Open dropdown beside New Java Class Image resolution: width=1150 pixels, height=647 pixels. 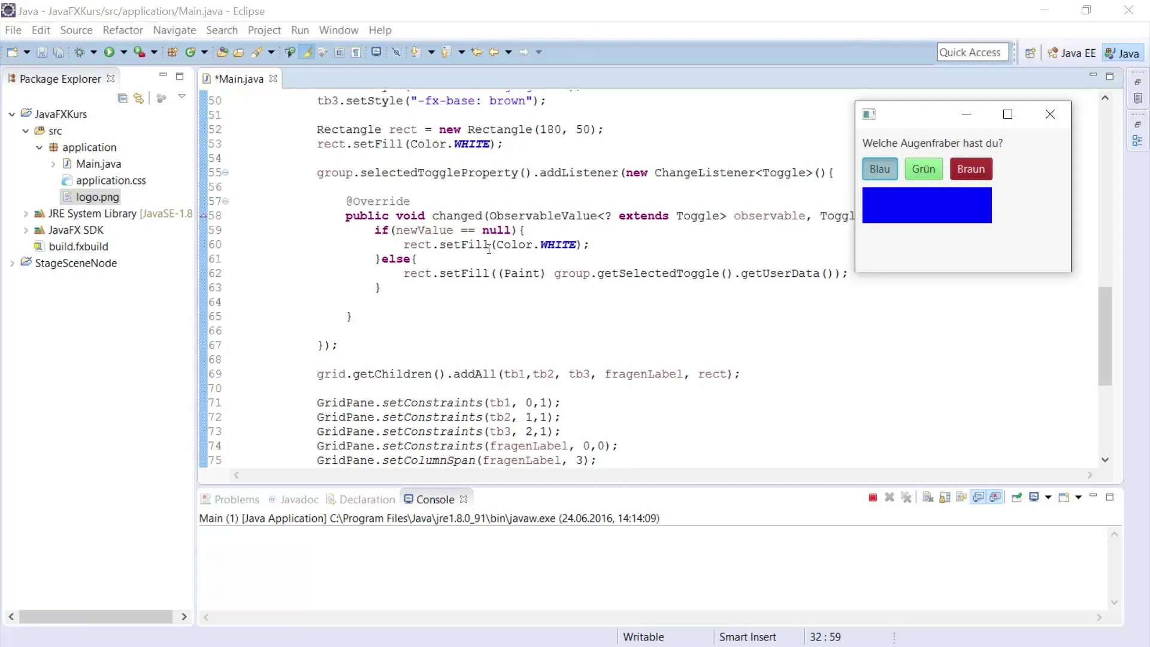click(x=204, y=52)
